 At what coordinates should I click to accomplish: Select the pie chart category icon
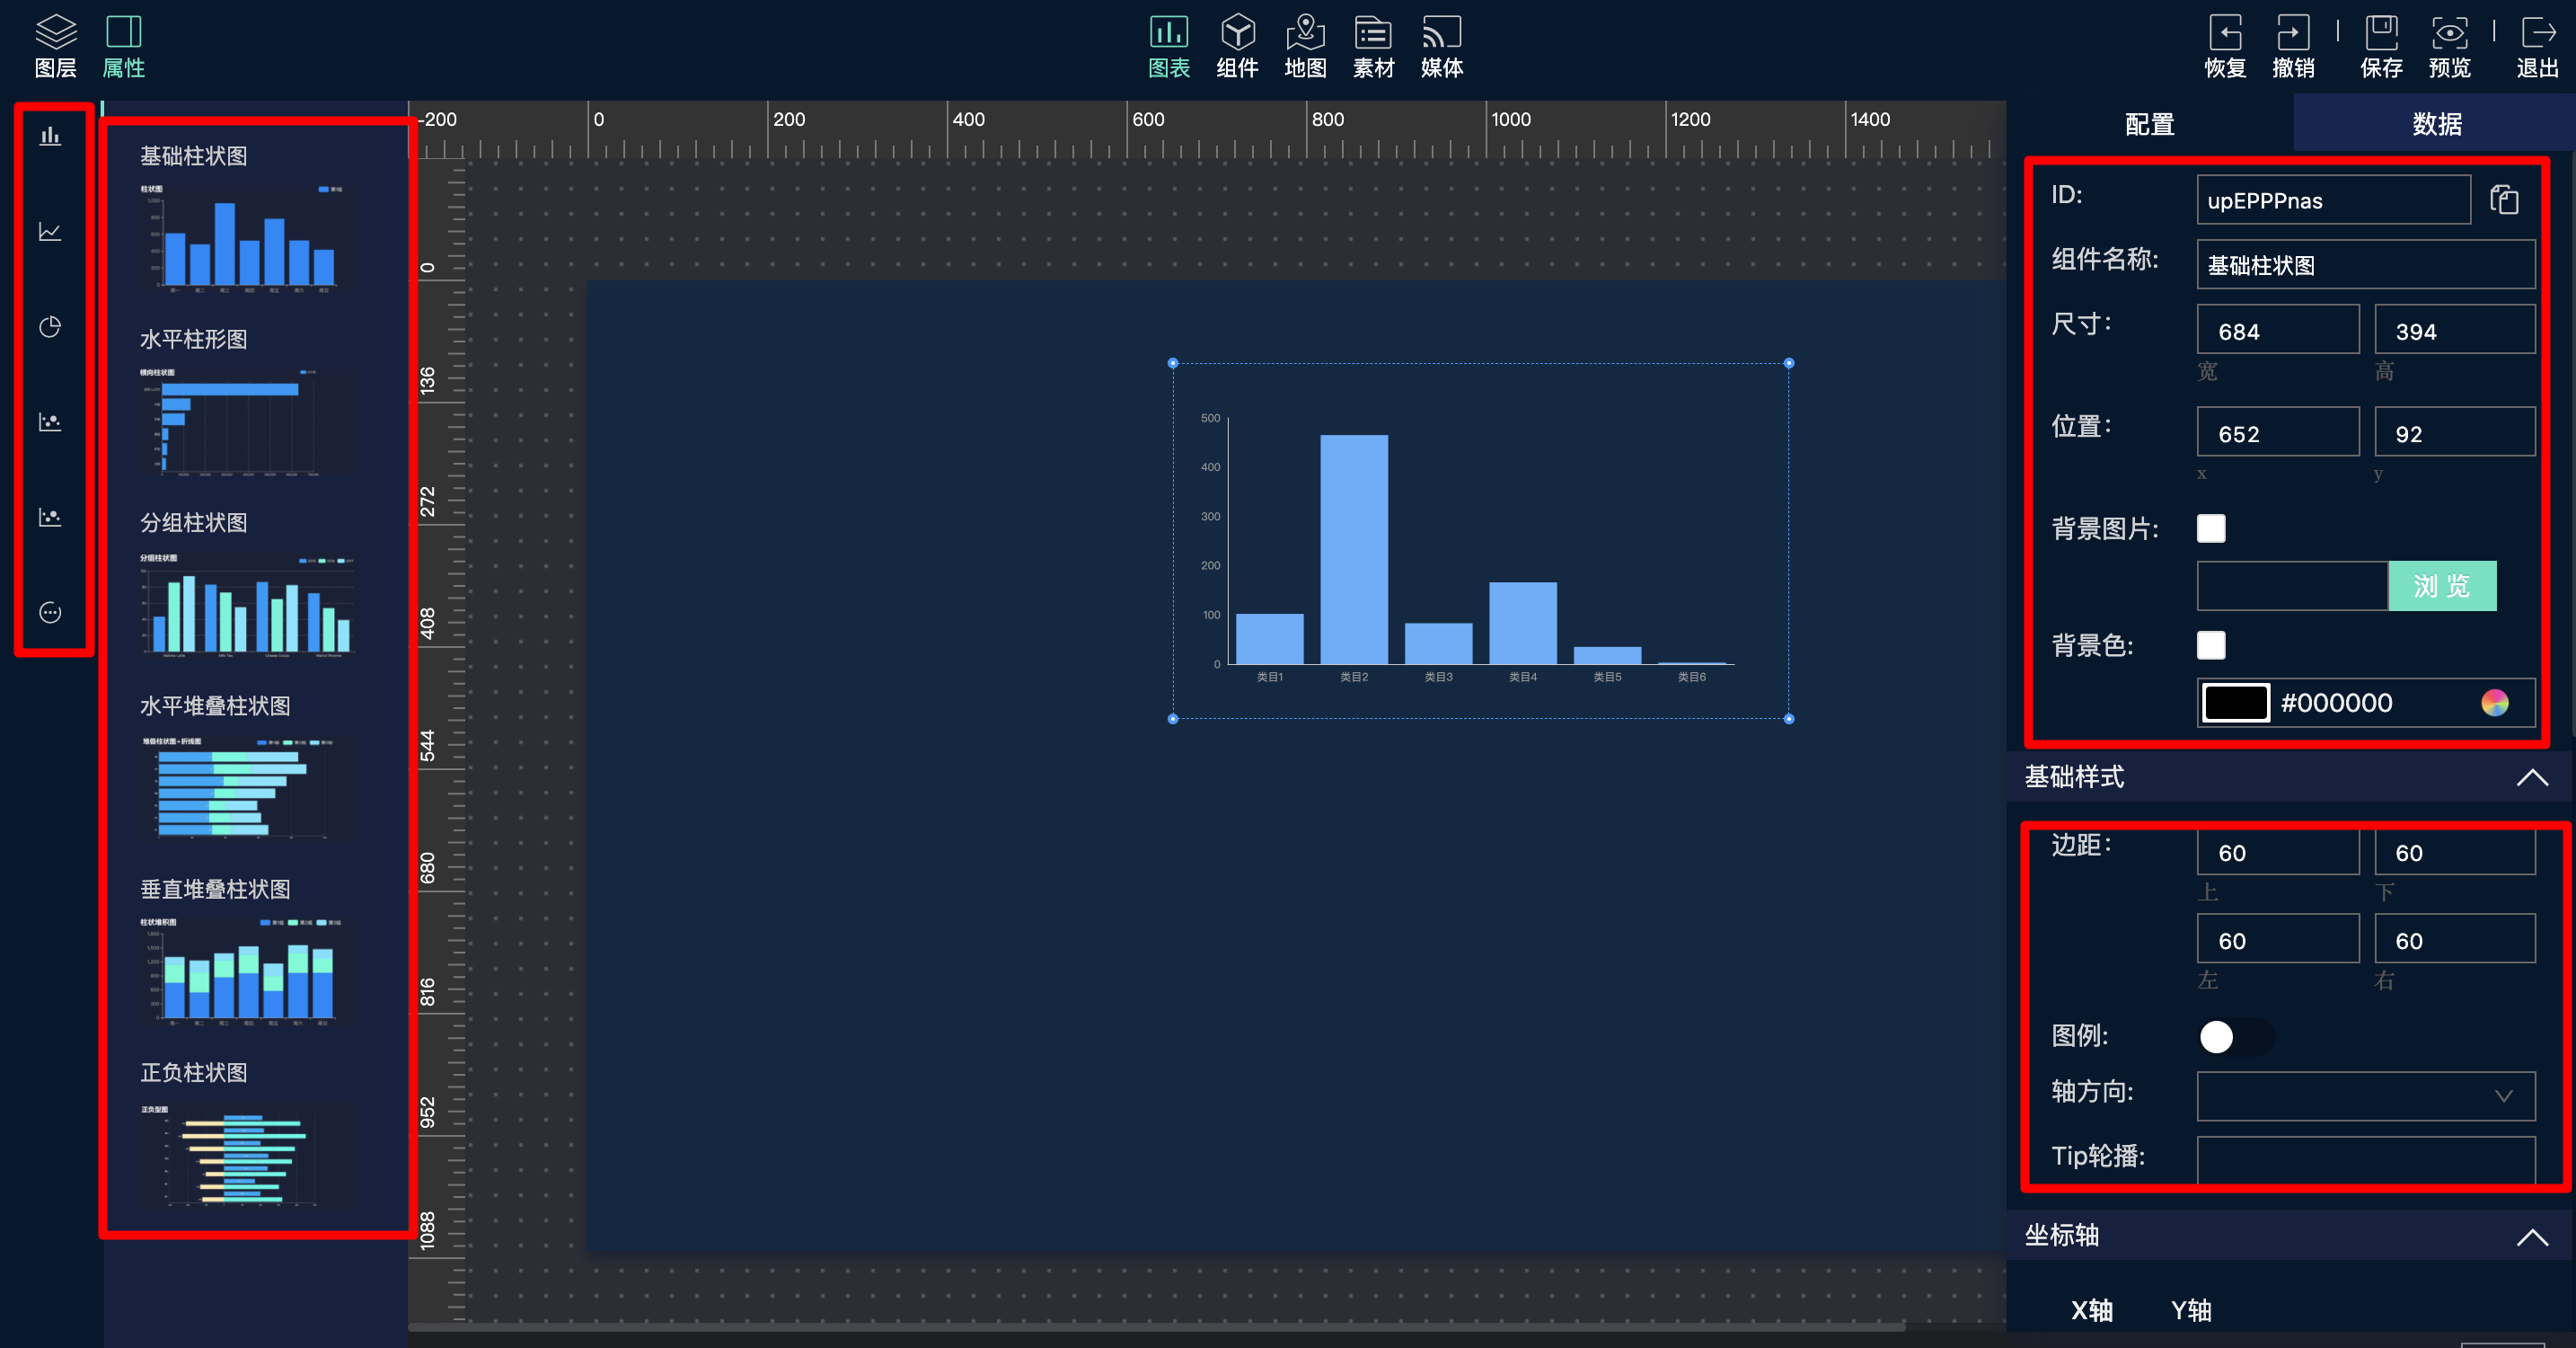(x=50, y=327)
